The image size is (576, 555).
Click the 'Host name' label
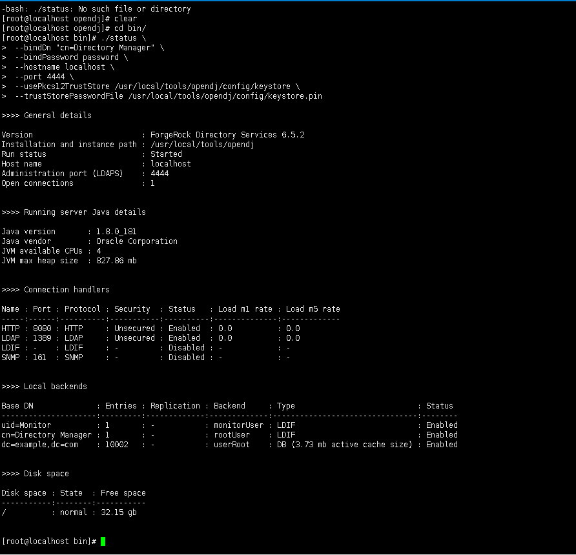pos(21,164)
